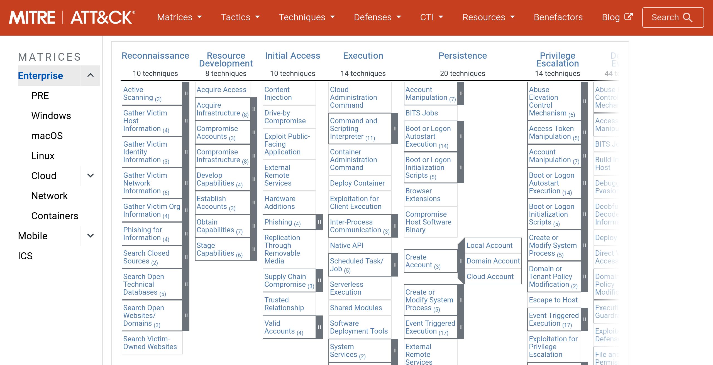
Task: Open the Initial Access tactic heading
Action: pyautogui.click(x=293, y=56)
